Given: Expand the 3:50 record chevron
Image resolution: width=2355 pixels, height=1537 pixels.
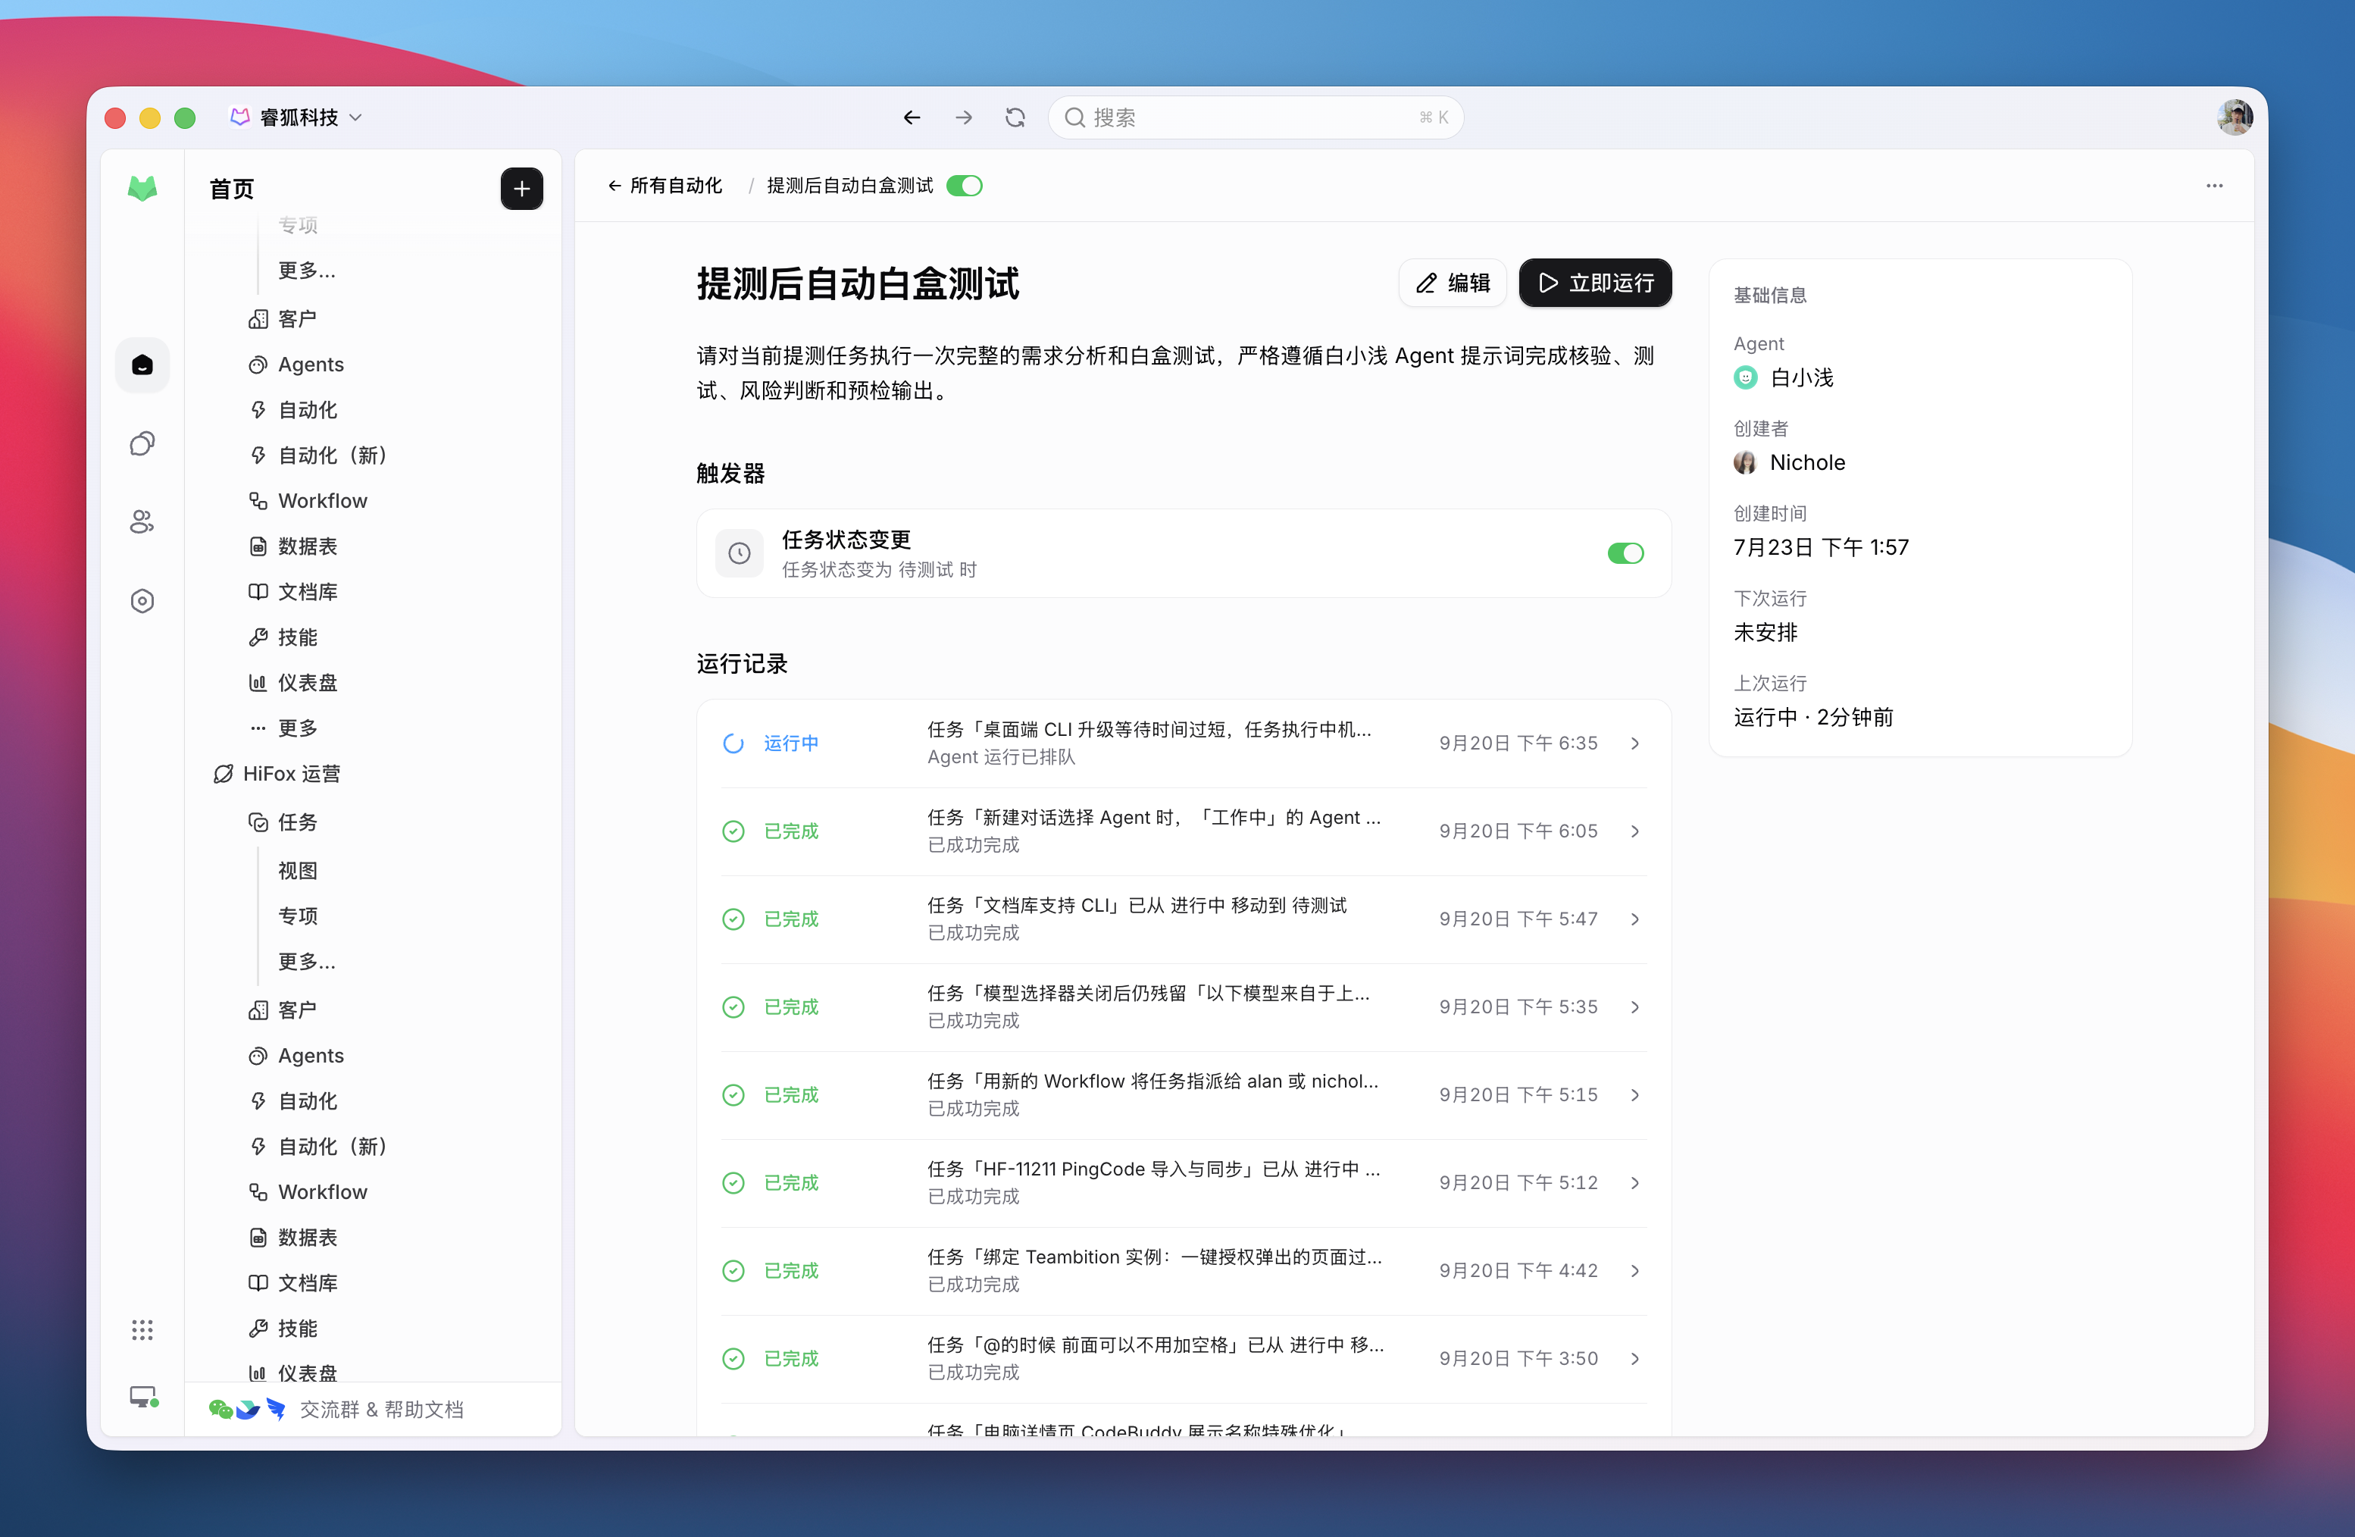Looking at the screenshot, I should (x=1634, y=1359).
